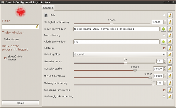Increase the Gaussisk styrke spinner value
This screenshot has width=176, height=108.
click(165, 68)
